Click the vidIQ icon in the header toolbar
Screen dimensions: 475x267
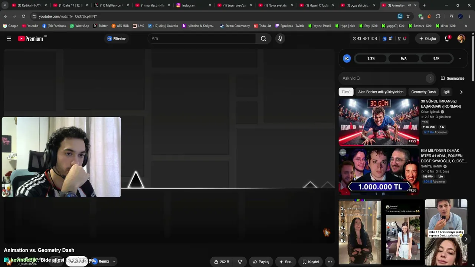pyautogui.click(x=384, y=39)
